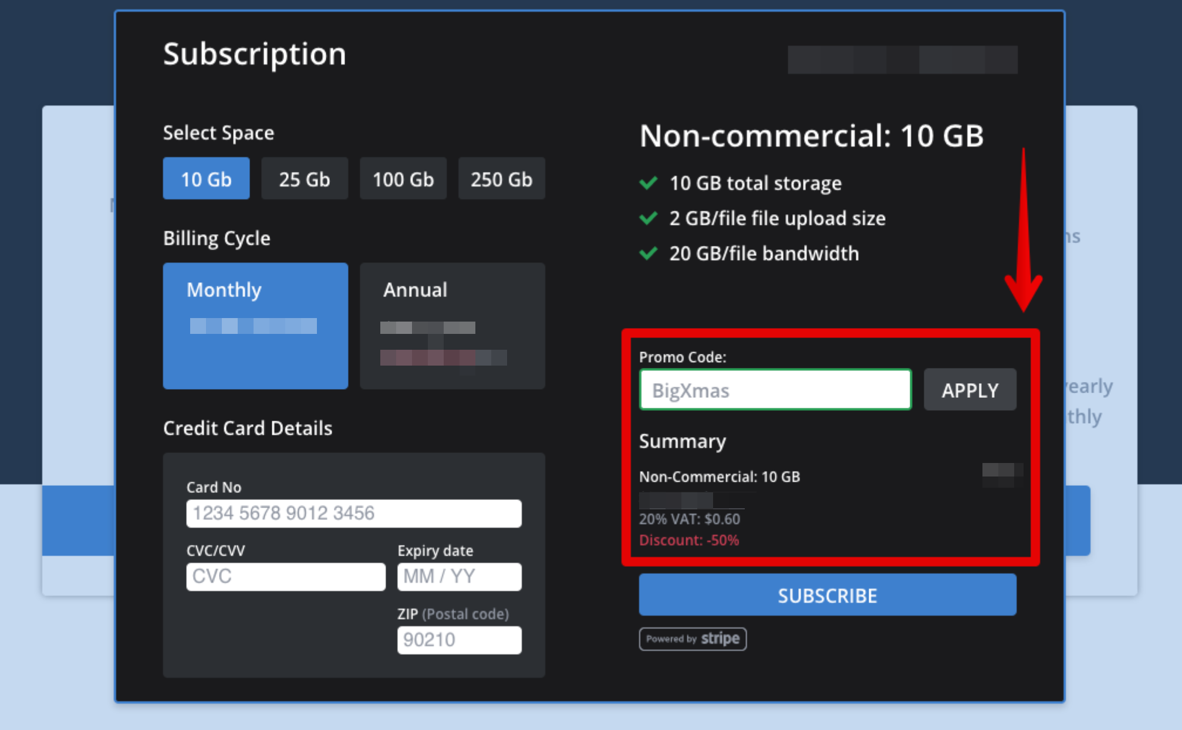Switch to Annual billing cycle
Image resolution: width=1182 pixels, height=730 pixels.
[x=452, y=325]
